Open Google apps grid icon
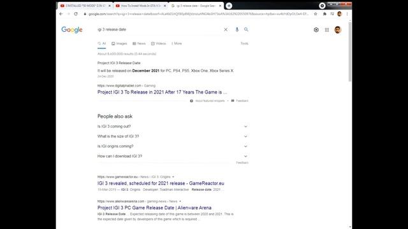Image resolution: width=408 pixels, height=229 pixels. [327, 30]
